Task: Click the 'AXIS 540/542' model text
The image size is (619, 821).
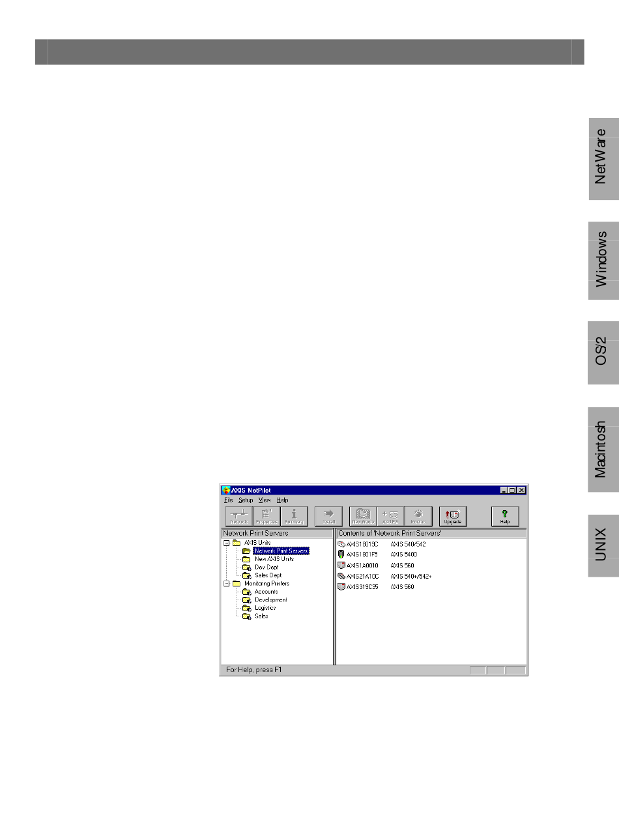Action: click(x=408, y=543)
